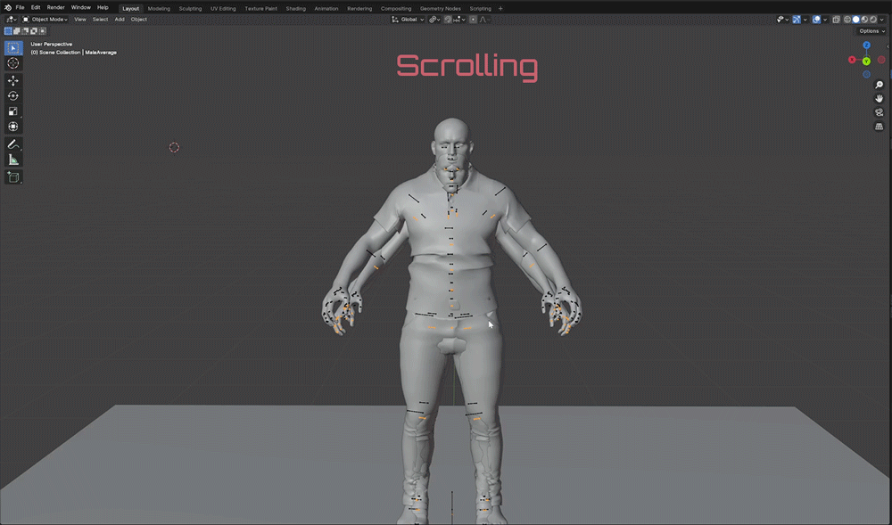This screenshot has height=525, width=892.
Task: Open the Render menu
Action: [55, 7]
